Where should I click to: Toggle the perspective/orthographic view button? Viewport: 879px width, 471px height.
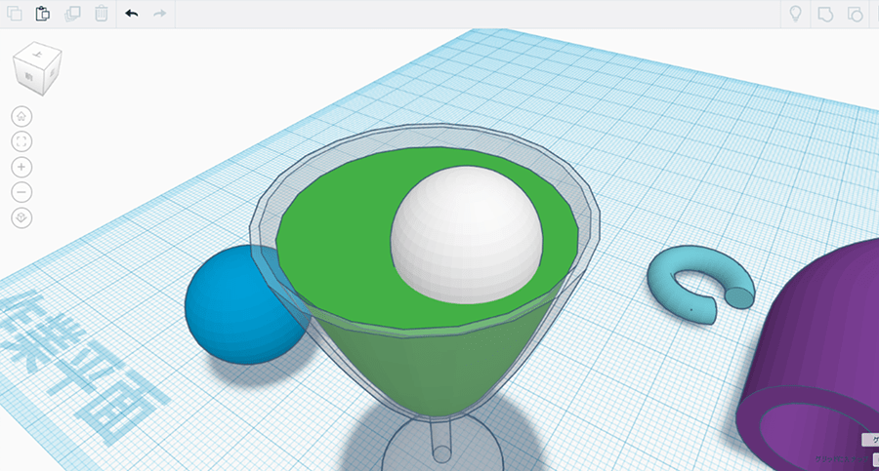pyautogui.click(x=21, y=217)
